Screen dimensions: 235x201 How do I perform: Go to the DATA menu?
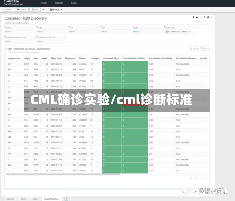(x=74, y=3)
